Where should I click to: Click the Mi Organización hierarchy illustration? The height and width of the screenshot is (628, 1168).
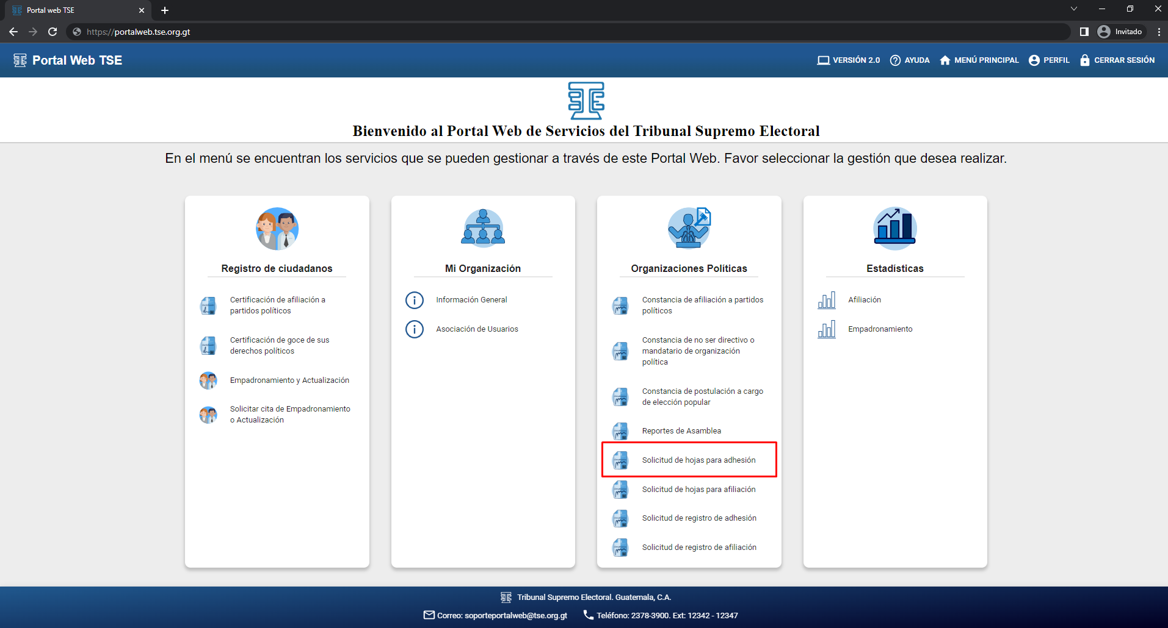(x=483, y=229)
